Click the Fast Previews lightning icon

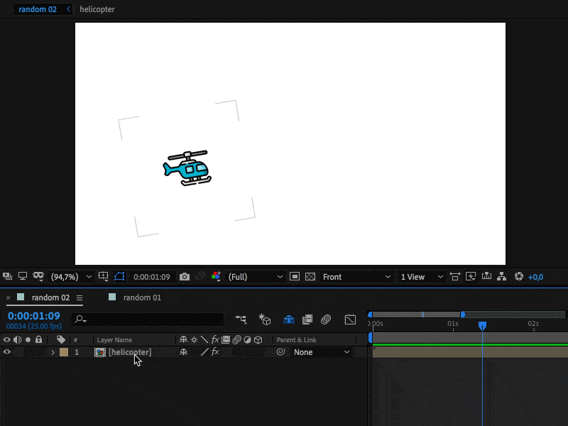point(470,277)
